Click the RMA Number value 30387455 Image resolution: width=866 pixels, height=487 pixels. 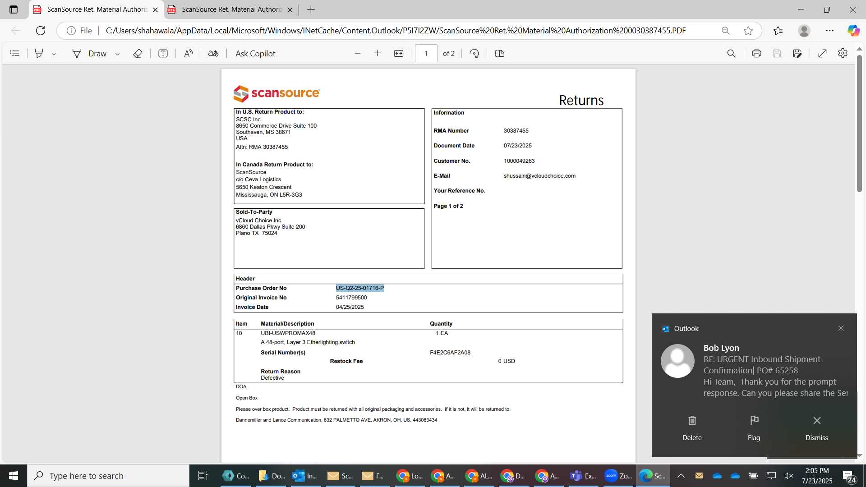pyautogui.click(x=516, y=131)
